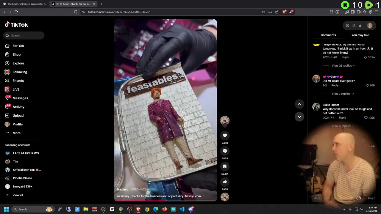Open the Upload page

click(18, 116)
